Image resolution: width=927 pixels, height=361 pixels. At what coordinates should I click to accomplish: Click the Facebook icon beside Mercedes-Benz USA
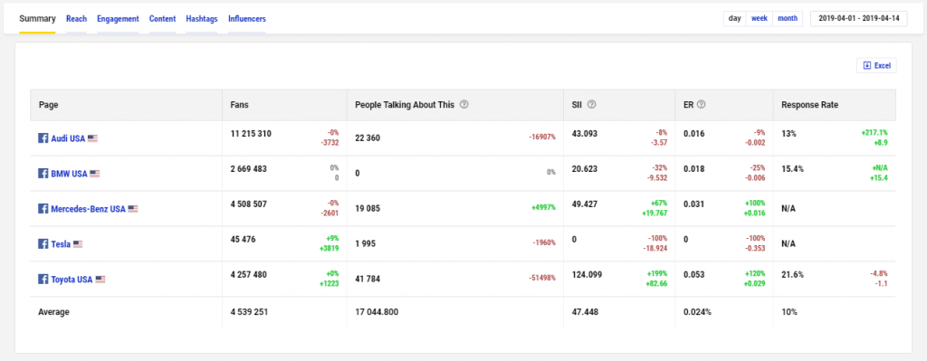(x=43, y=209)
